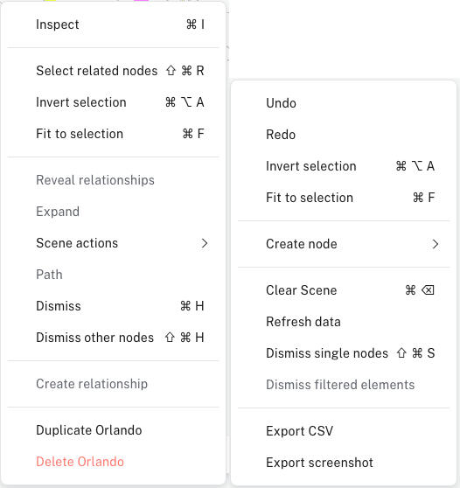Open the Scene actions menu item
460x488 pixels.
tap(114, 243)
